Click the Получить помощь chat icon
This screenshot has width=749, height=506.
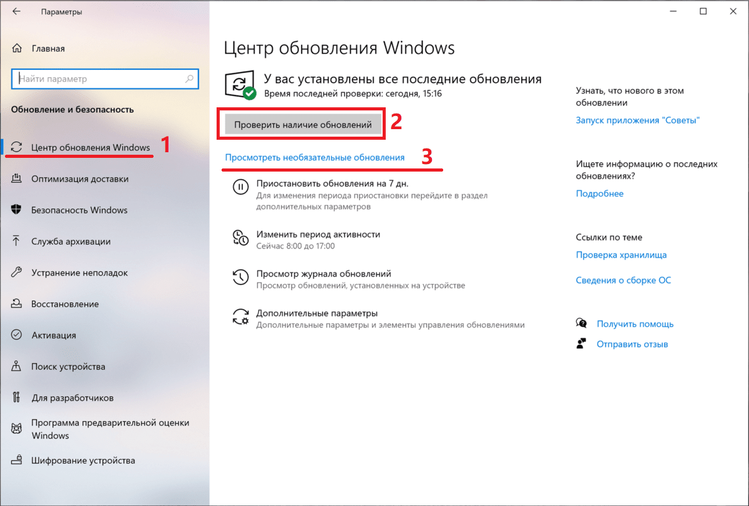582,324
